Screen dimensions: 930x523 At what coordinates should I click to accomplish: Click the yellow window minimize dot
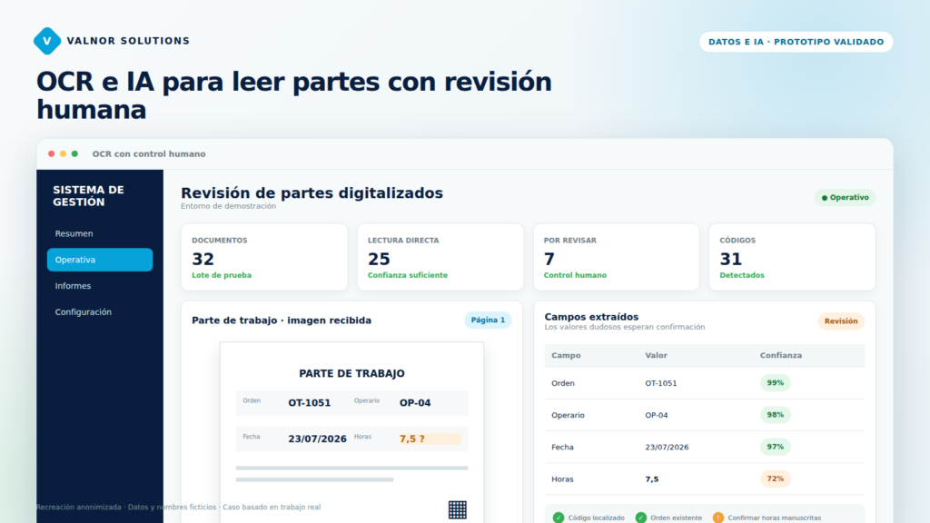point(63,153)
